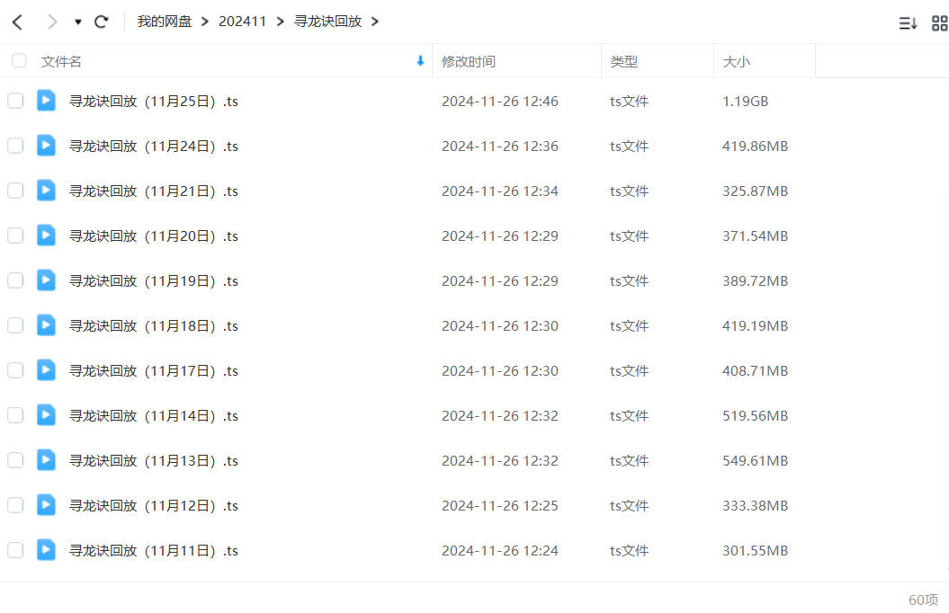This screenshot has width=949, height=613.
Task: Click the 1.19GB size value
Action: (745, 102)
